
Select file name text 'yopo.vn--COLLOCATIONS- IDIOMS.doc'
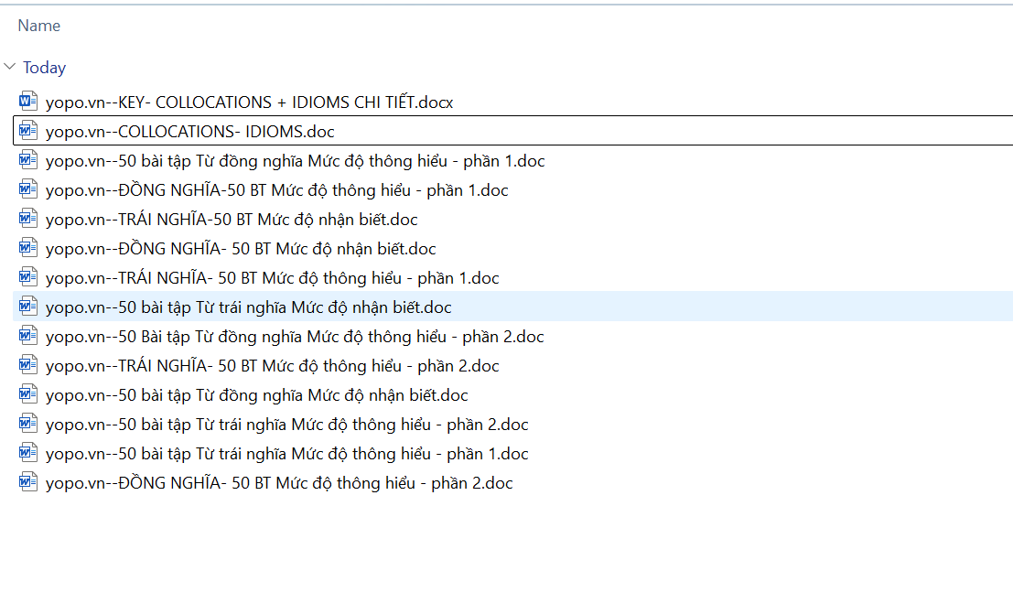(189, 132)
